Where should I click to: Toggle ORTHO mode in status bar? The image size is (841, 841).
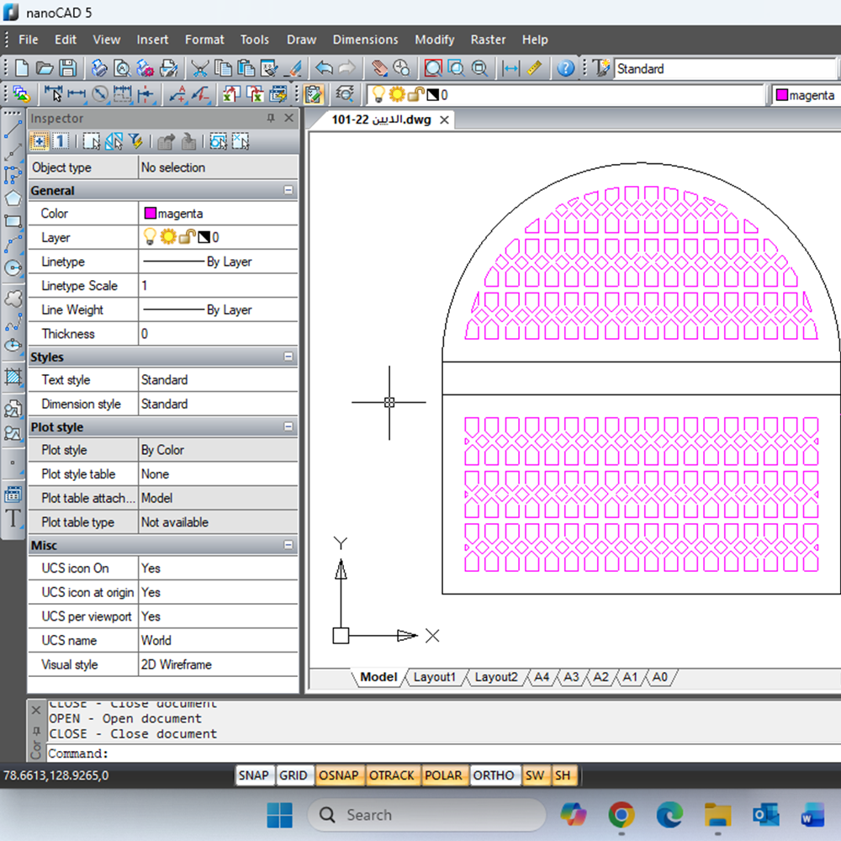(x=494, y=775)
